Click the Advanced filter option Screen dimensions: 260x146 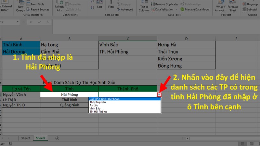pyautogui.click(x=125, y=9)
